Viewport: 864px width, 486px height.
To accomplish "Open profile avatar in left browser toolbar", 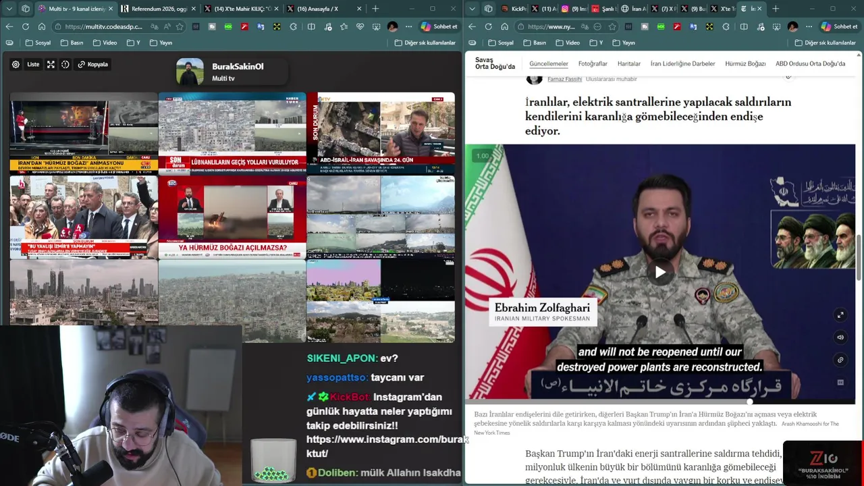I will point(392,26).
